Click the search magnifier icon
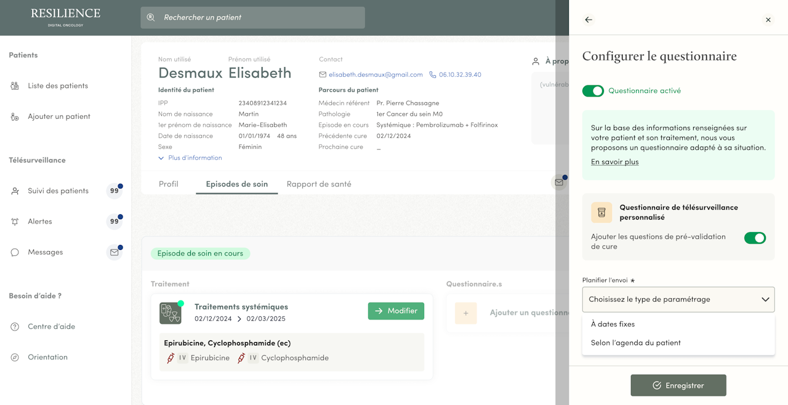788x405 pixels. pos(151,17)
